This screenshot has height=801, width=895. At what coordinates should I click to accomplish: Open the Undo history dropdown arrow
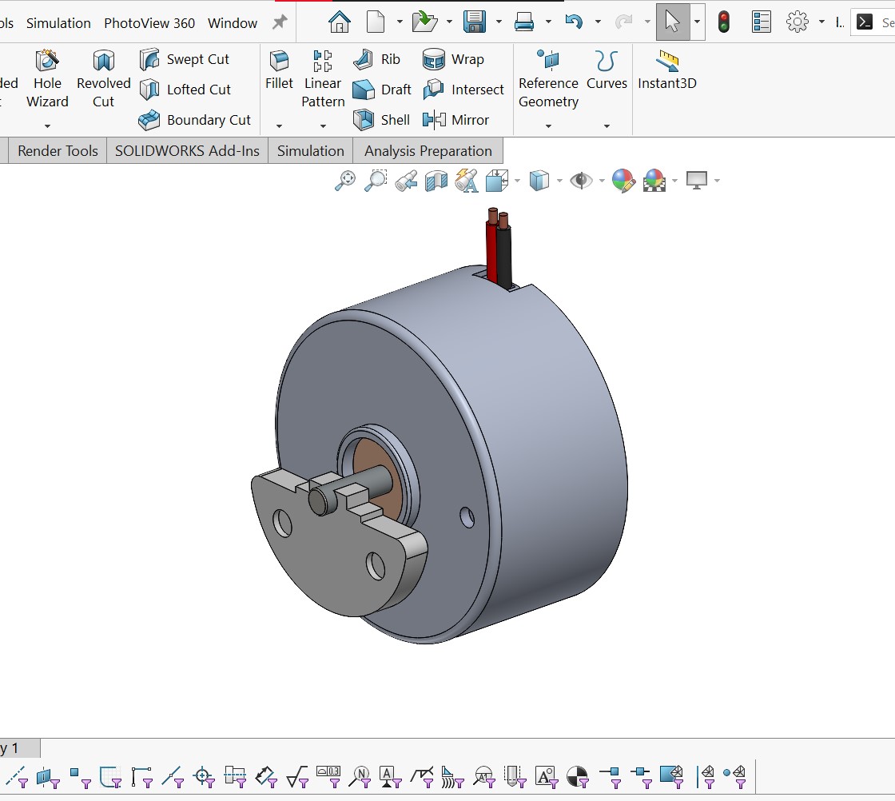[x=598, y=22]
